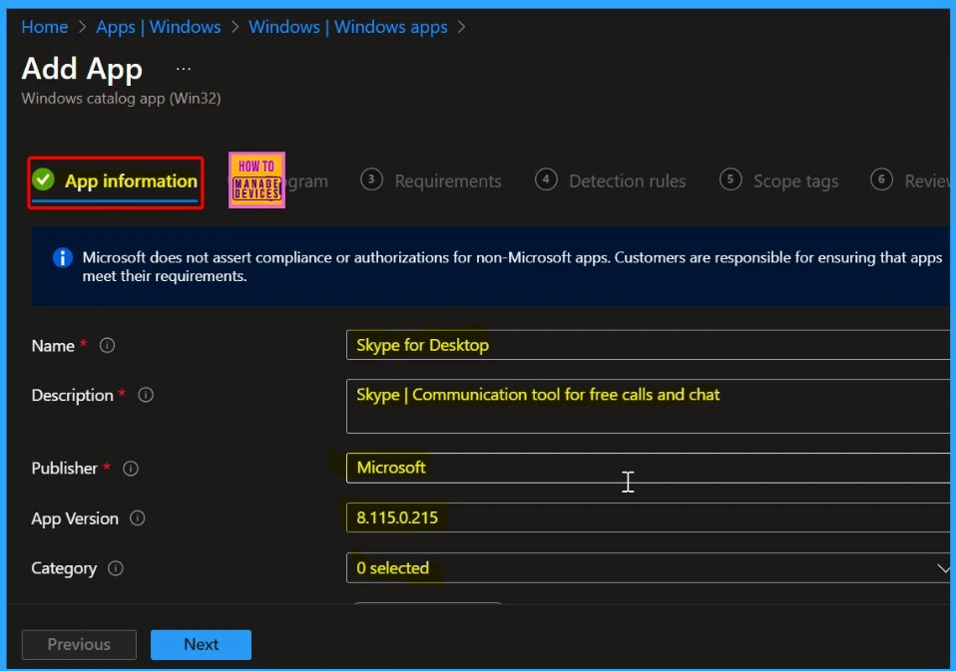
Task: Click the step 4 circle icon
Action: [x=546, y=179]
